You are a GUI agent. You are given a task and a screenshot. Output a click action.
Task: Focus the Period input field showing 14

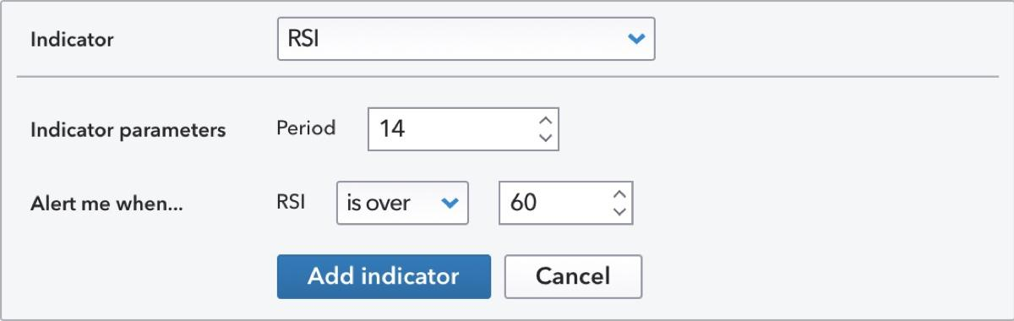click(x=464, y=129)
